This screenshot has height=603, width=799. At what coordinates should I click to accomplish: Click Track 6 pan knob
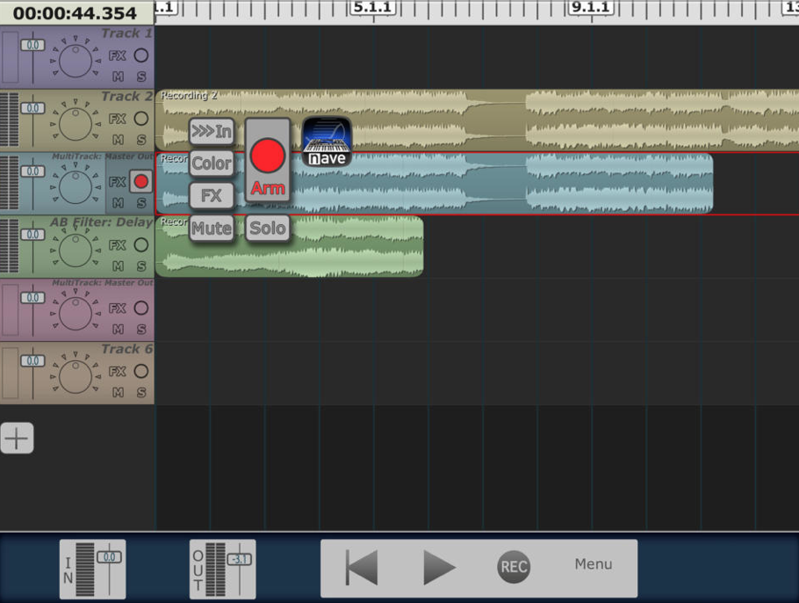pos(76,377)
